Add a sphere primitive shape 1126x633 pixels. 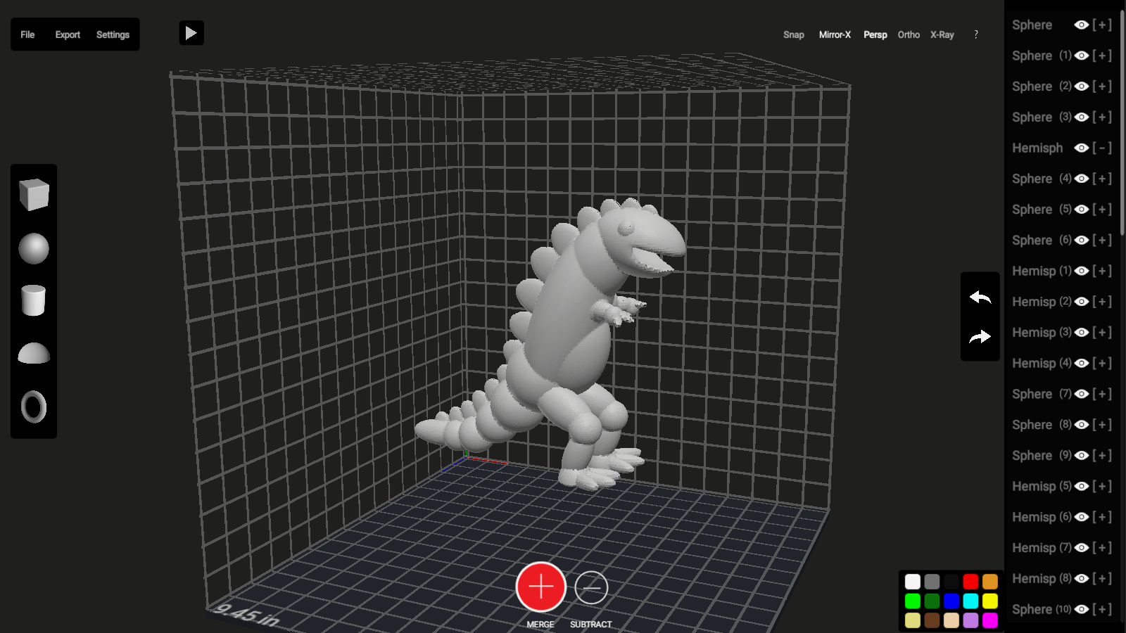coord(34,248)
